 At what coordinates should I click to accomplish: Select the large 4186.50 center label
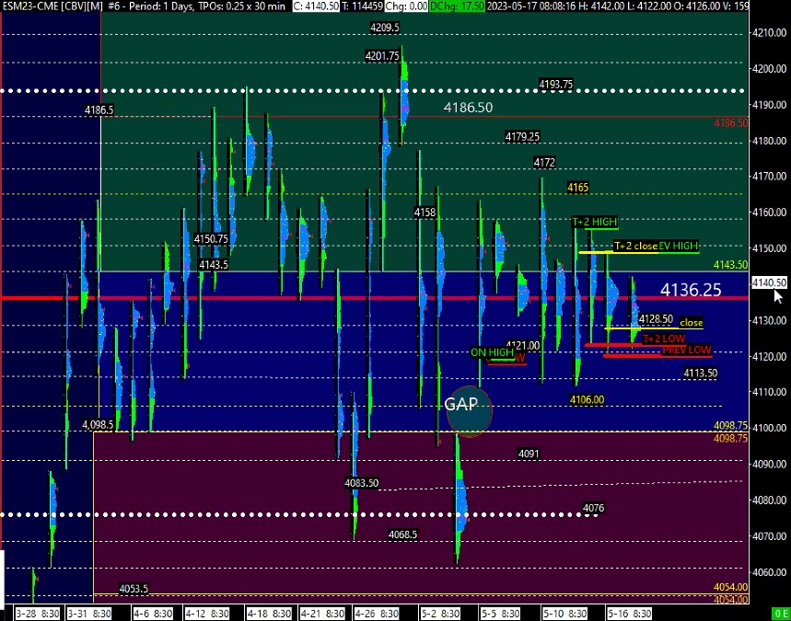pyautogui.click(x=468, y=108)
